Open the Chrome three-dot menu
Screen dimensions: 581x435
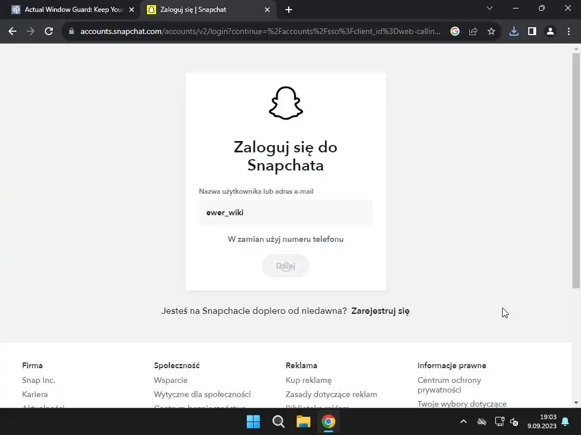tap(569, 32)
